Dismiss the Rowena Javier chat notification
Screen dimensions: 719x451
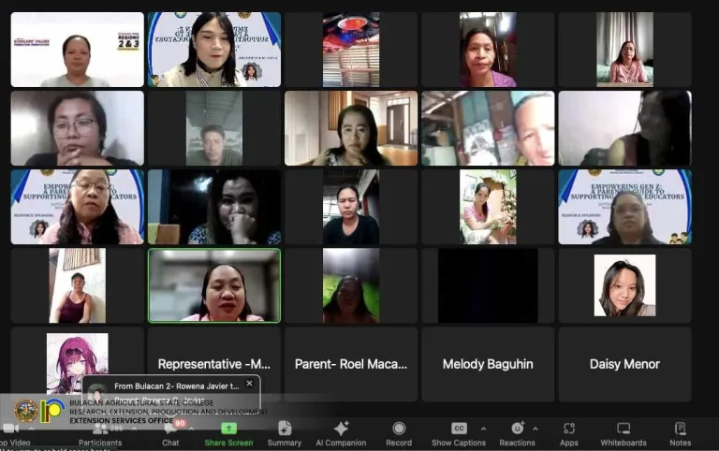point(249,384)
